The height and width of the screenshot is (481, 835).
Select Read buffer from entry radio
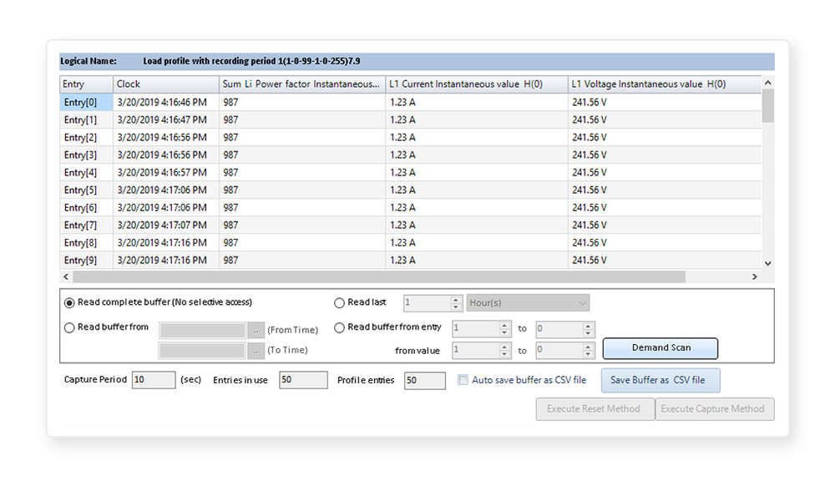339,327
